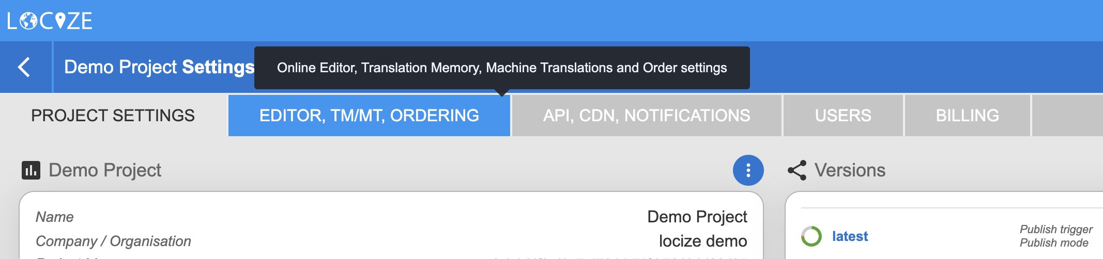Click the Publish mode label
This screenshot has height=259, width=1103.
point(1053,242)
